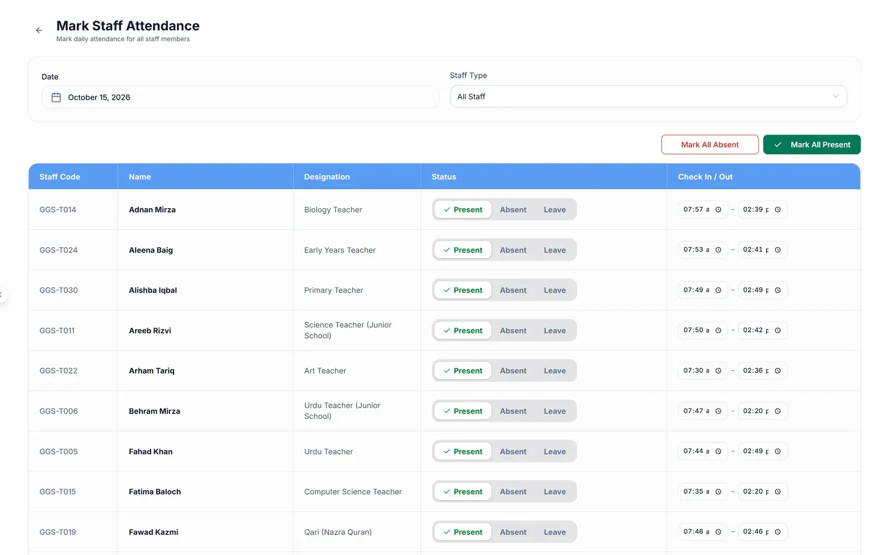Select Present for Arham Tariq
889x555 pixels.
pyautogui.click(x=463, y=371)
